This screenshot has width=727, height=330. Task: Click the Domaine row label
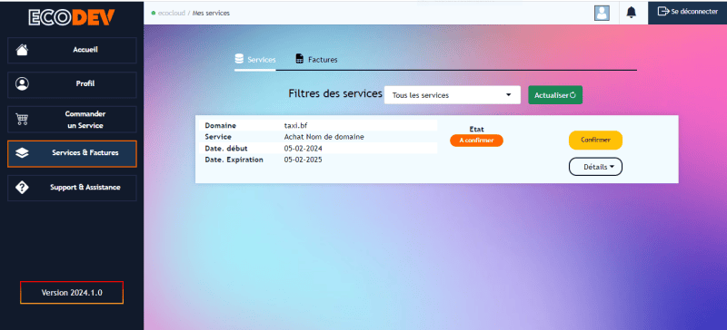click(x=220, y=126)
